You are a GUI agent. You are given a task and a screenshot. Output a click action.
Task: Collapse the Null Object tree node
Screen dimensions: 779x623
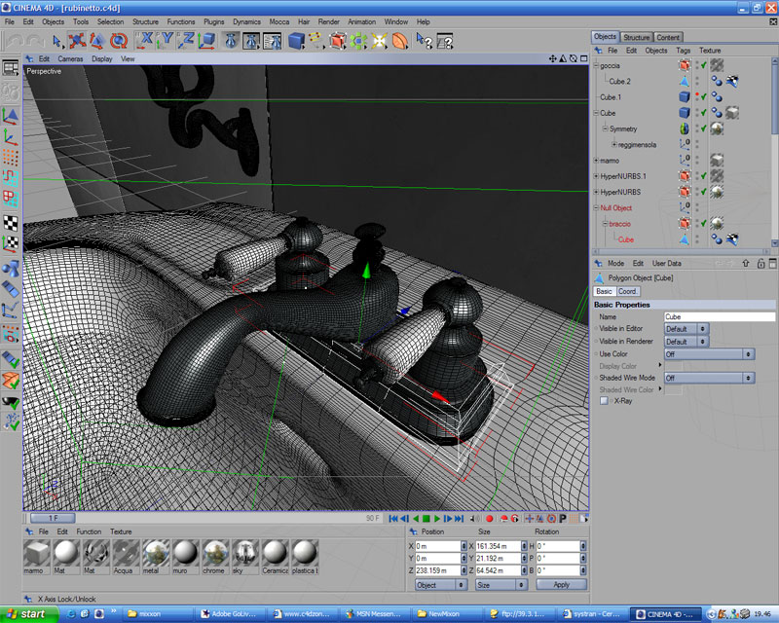pos(596,208)
